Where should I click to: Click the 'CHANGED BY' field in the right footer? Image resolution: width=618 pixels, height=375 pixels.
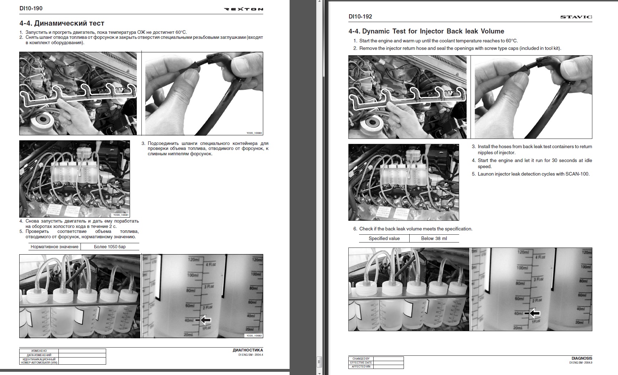click(x=389, y=359)
